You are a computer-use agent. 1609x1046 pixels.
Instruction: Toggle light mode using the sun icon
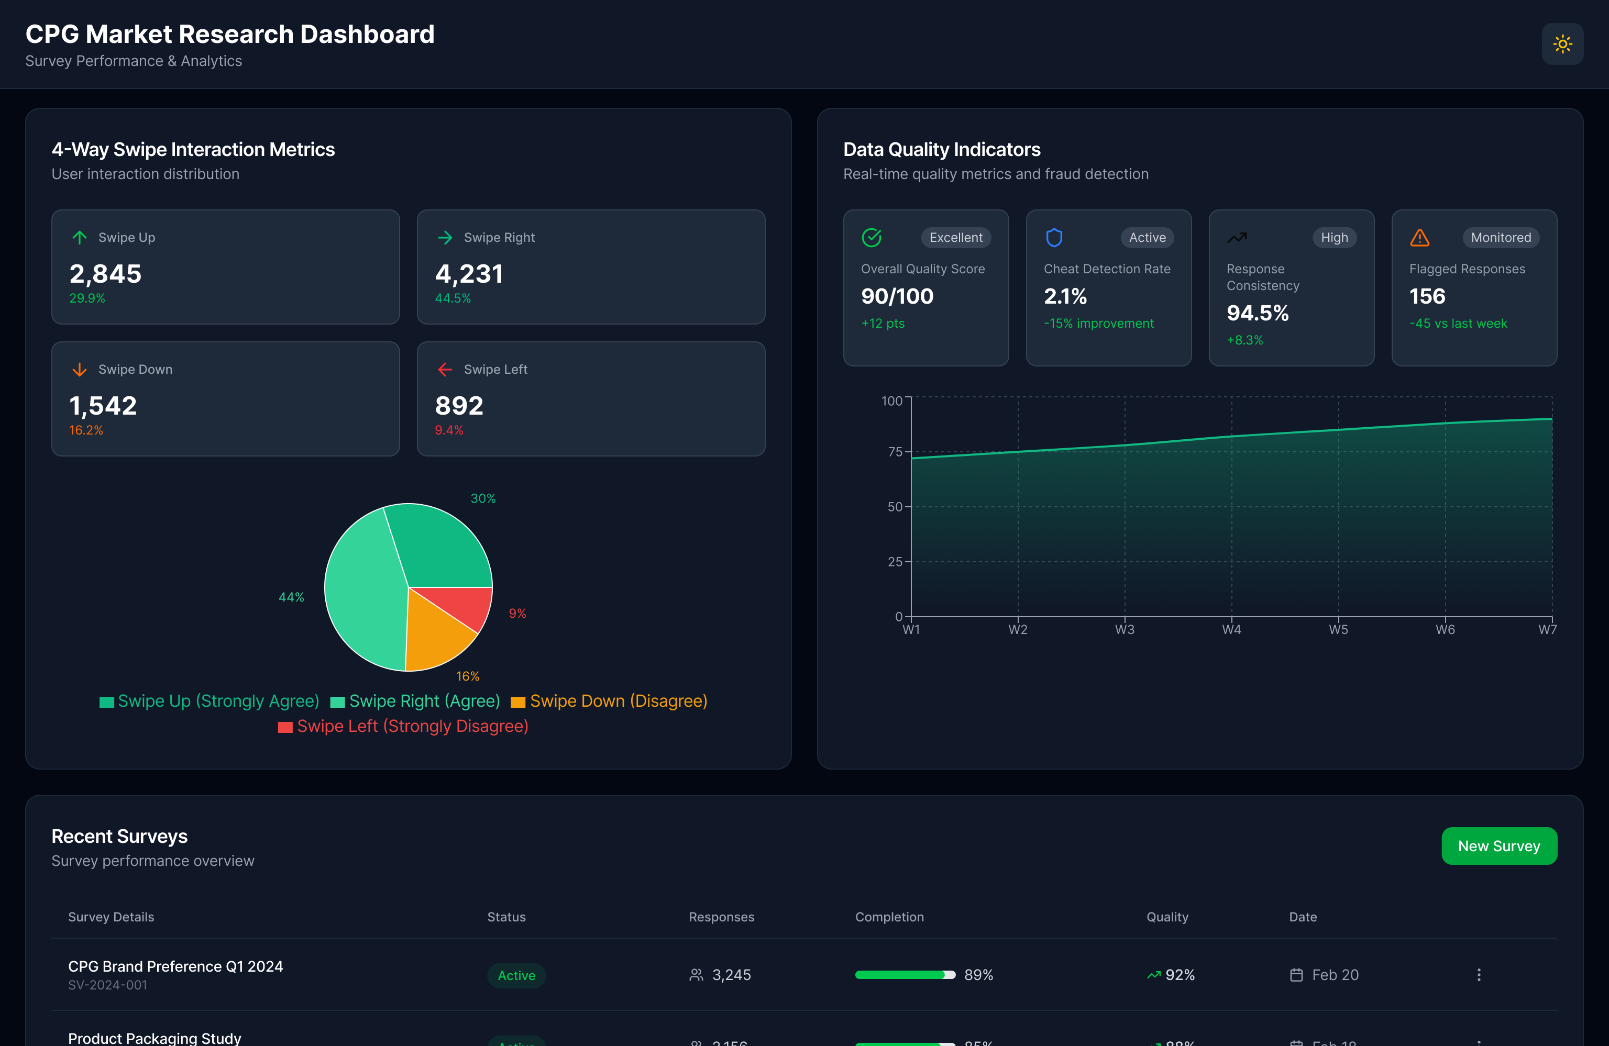(1562, 44)
